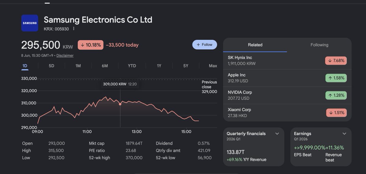
Task: Click the Open value 293,000
Action: tap(56, 143)
